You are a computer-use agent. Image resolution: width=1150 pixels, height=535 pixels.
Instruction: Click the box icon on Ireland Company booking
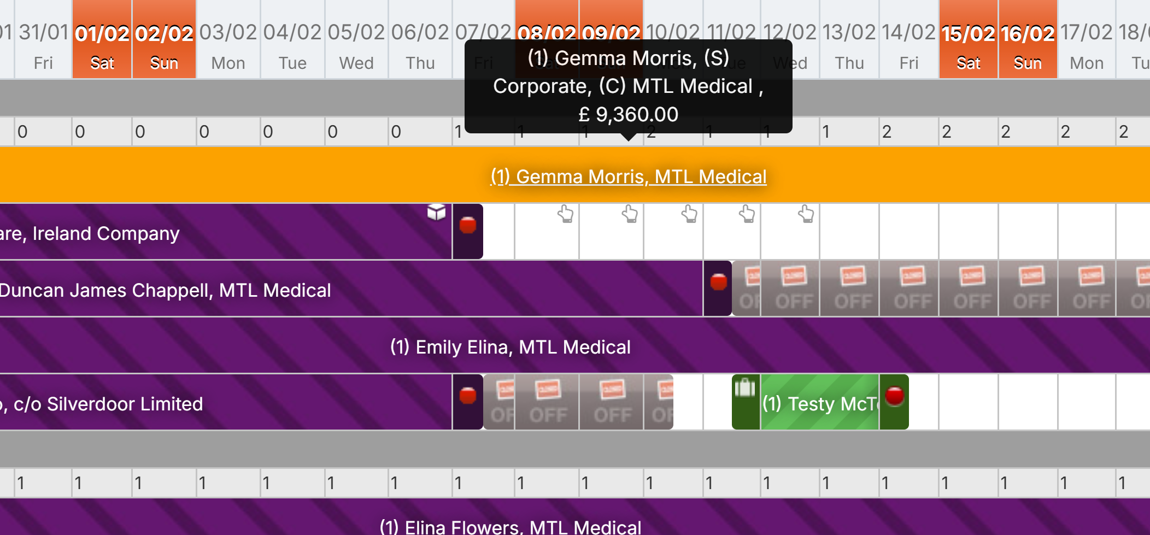[x=436, y=212]
